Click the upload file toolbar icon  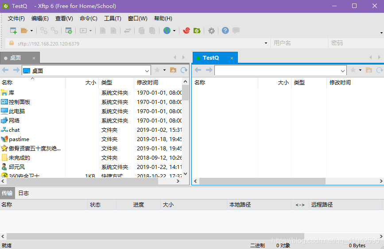tap(103, 31)
